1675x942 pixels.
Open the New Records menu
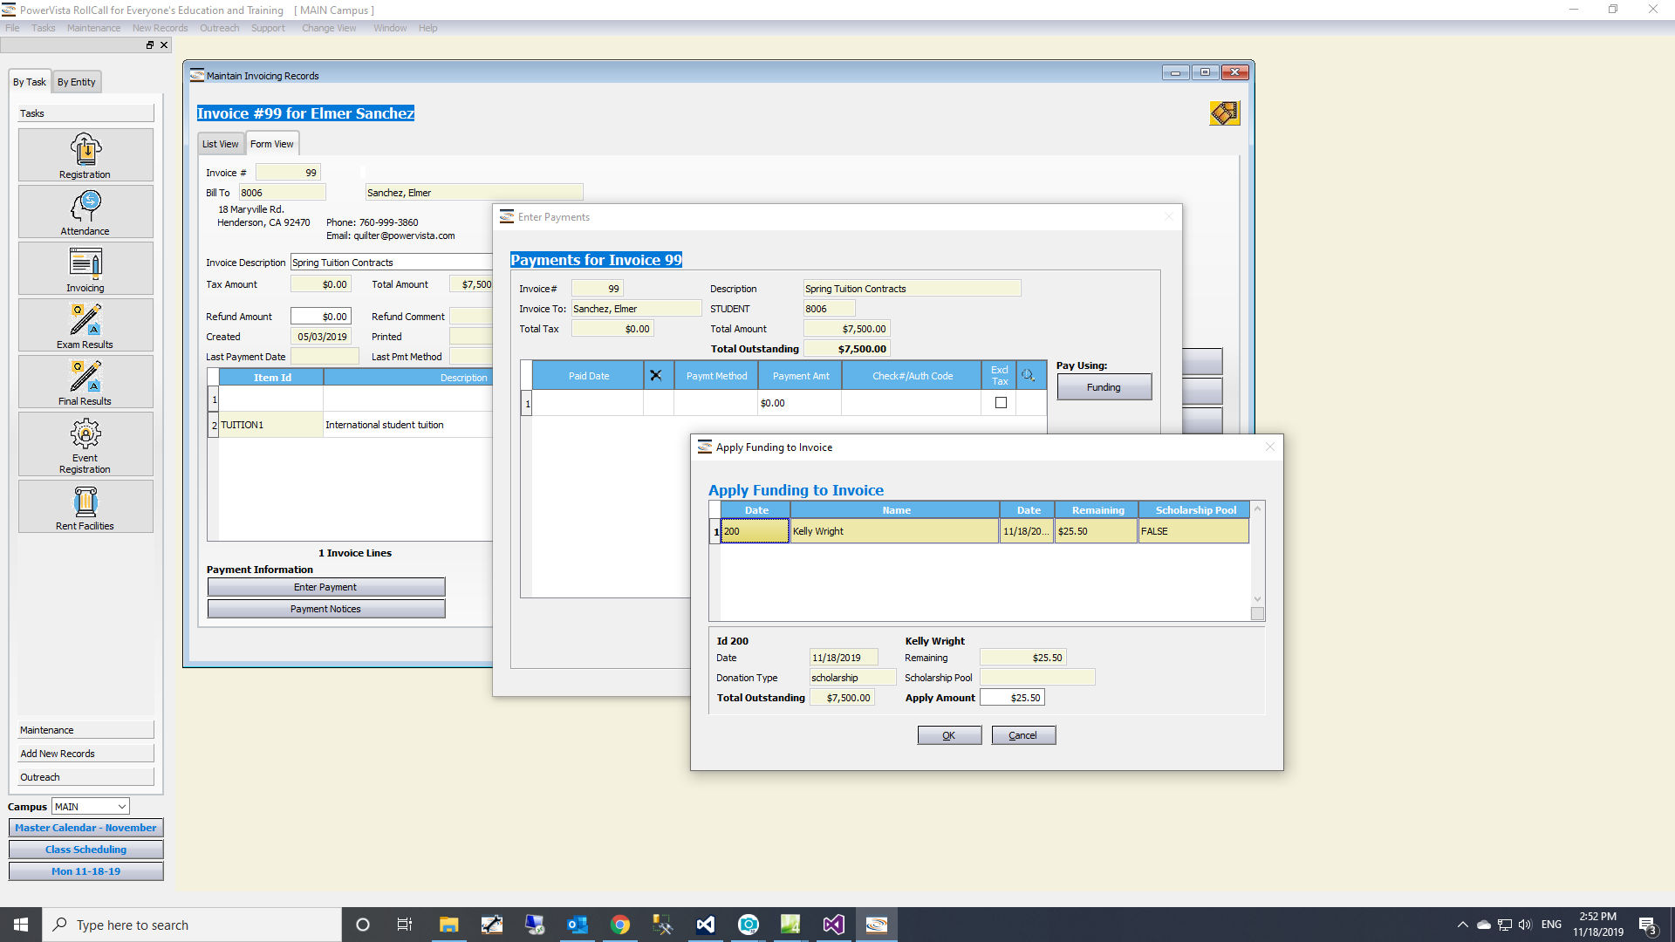click(x=160, y=28)
